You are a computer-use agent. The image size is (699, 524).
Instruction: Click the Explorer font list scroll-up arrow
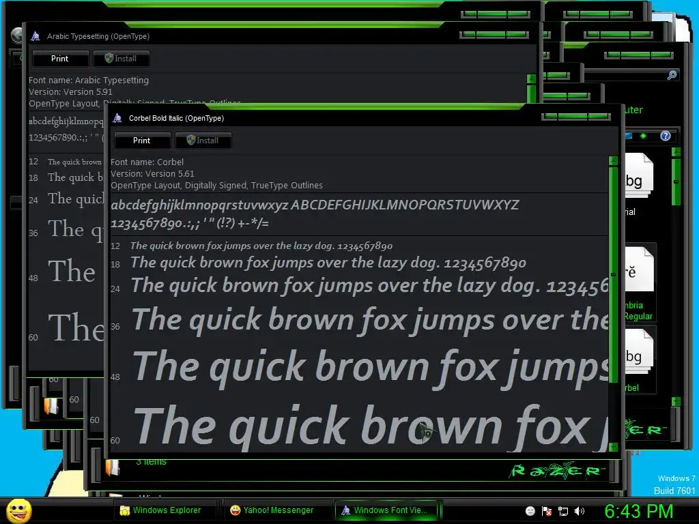[x=676, y=152]
